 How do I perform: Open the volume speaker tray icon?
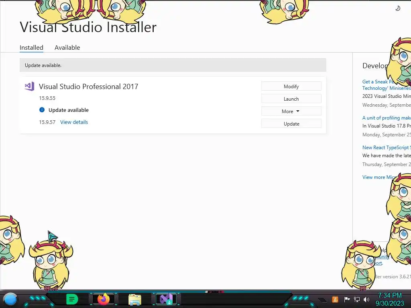coord(366,299)
